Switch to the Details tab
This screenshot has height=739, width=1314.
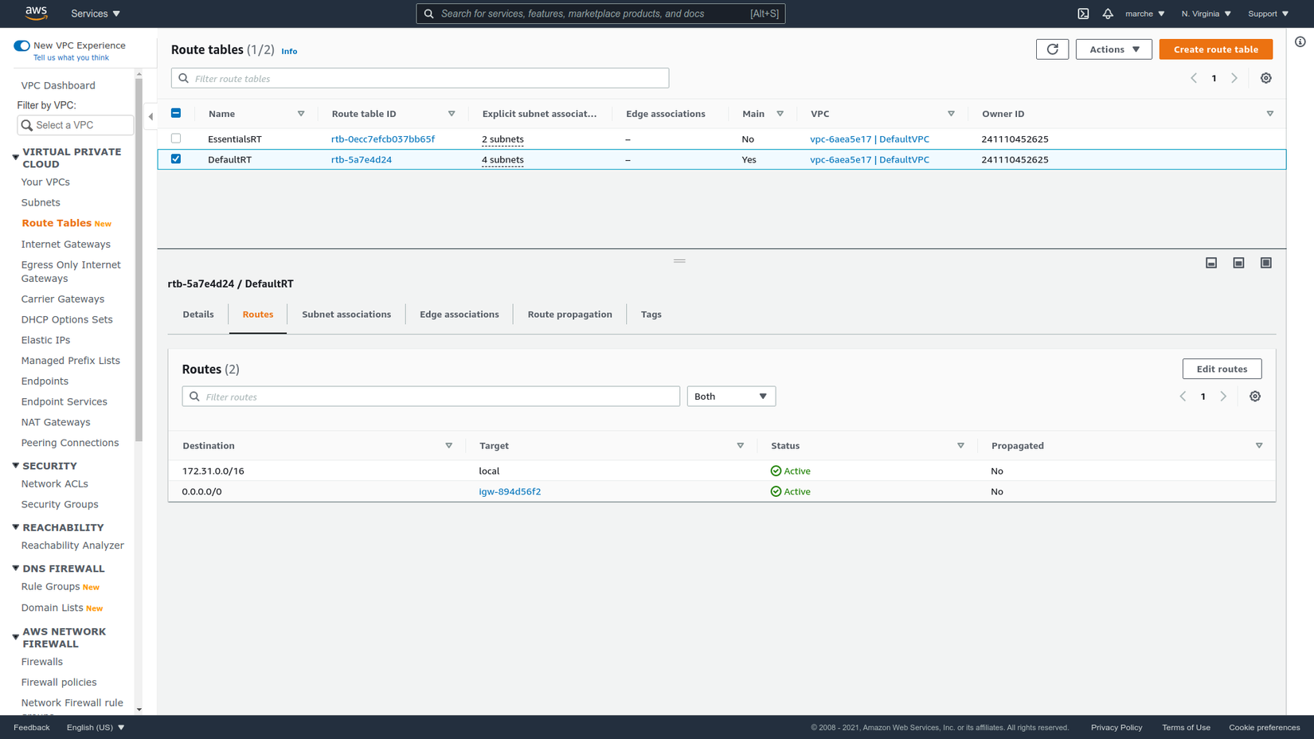[x=198, y=315]
